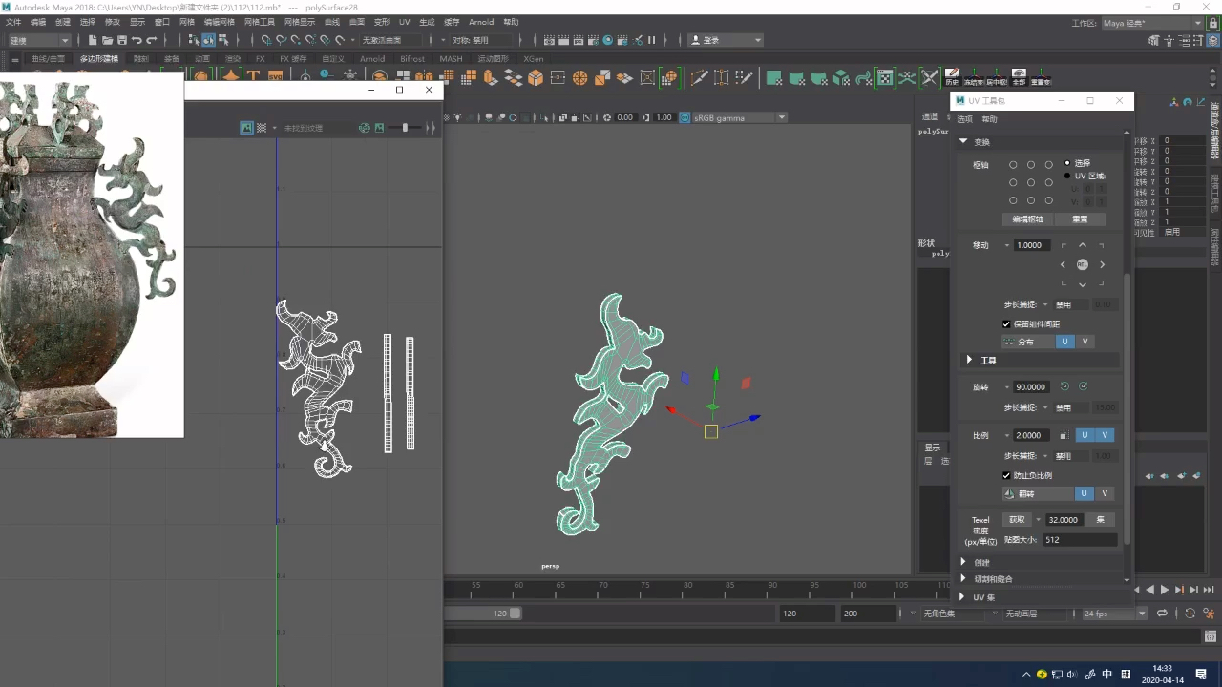Expand the Tools section in UV Toolkit

coord(970,360)
